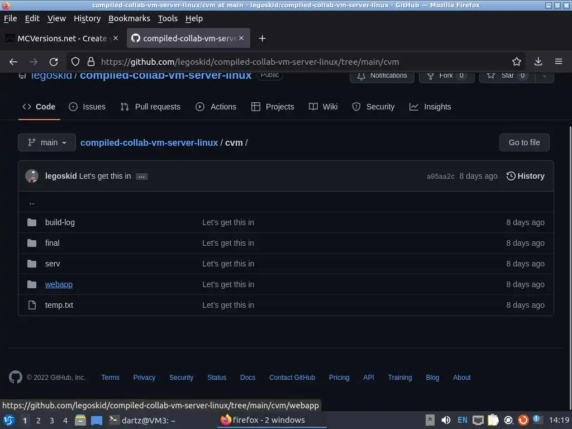Open the Wiki tab
The height and width of the screenshot is (429, 572).
[323, 107]
